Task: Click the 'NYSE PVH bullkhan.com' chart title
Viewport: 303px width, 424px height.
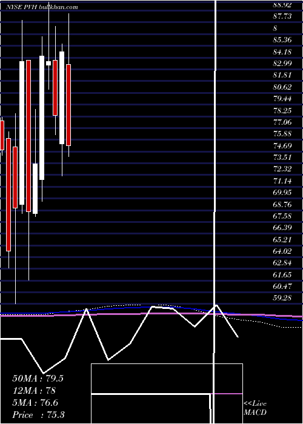Action: click(42, 7)
